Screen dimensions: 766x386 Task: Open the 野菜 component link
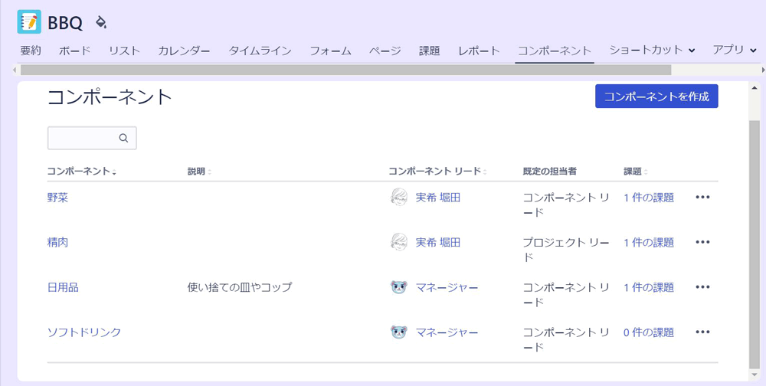coord(57,198)
